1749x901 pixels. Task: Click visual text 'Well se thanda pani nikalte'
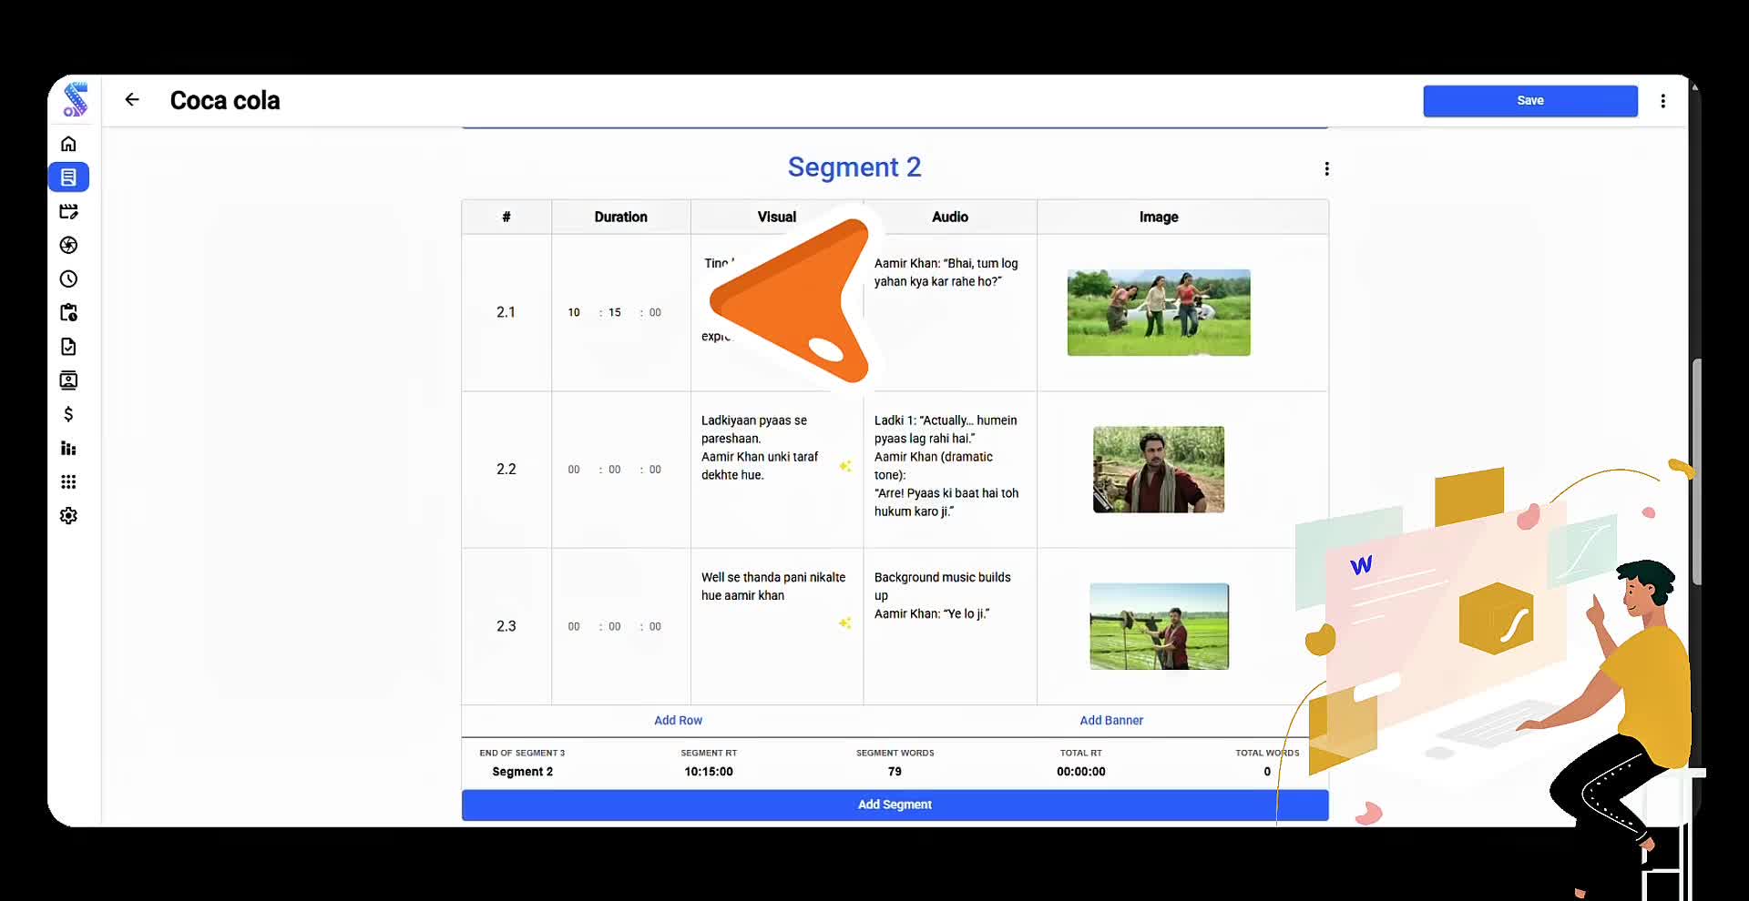point(773,577)
